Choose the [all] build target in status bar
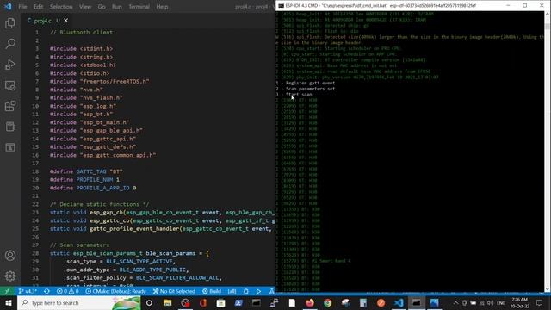The image size is (551, 310). point(232,291)
